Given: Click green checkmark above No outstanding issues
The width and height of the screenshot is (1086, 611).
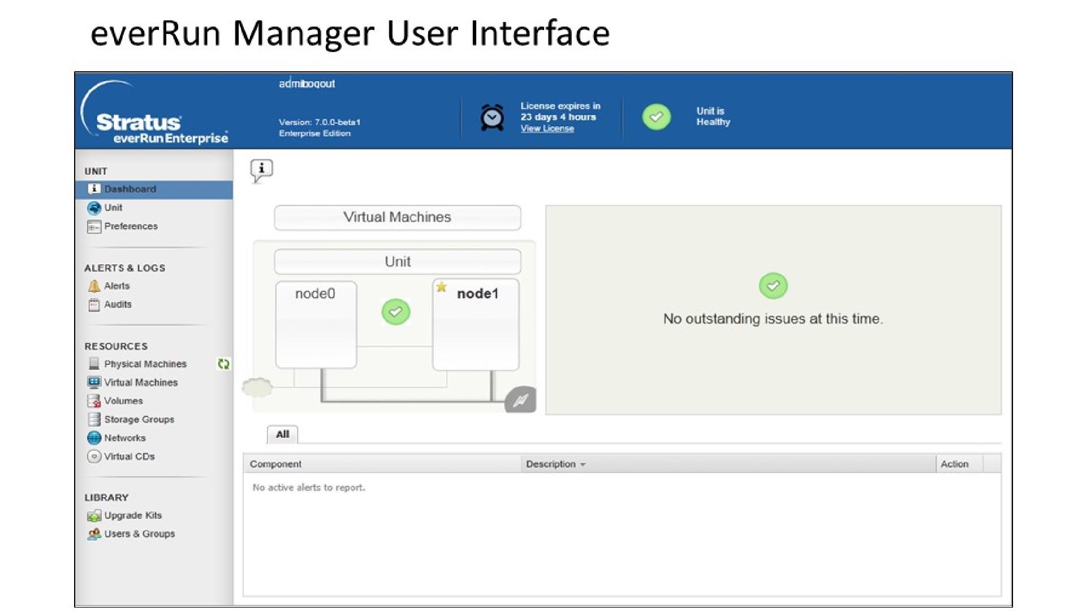Looking at the screenshot, I should 773,286.
